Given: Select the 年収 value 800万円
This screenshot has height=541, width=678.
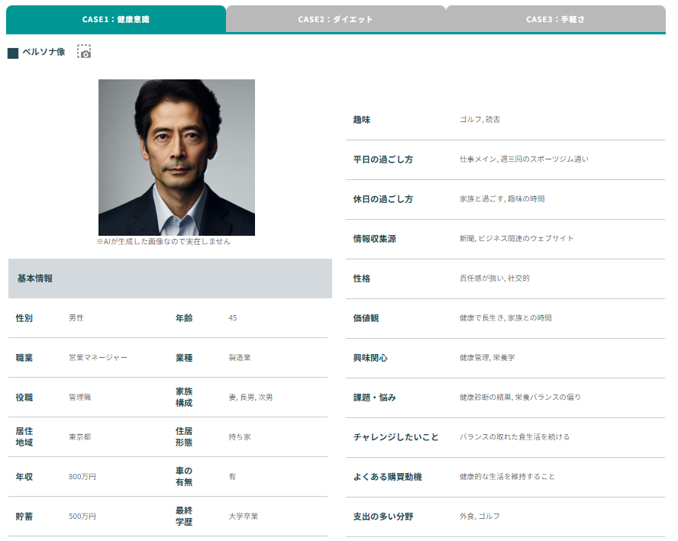Looking at the screenshot, I should (82, 477).
